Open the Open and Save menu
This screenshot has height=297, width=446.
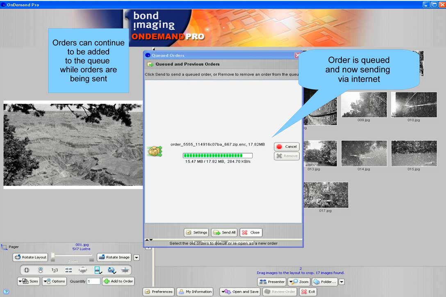[240, 292]
